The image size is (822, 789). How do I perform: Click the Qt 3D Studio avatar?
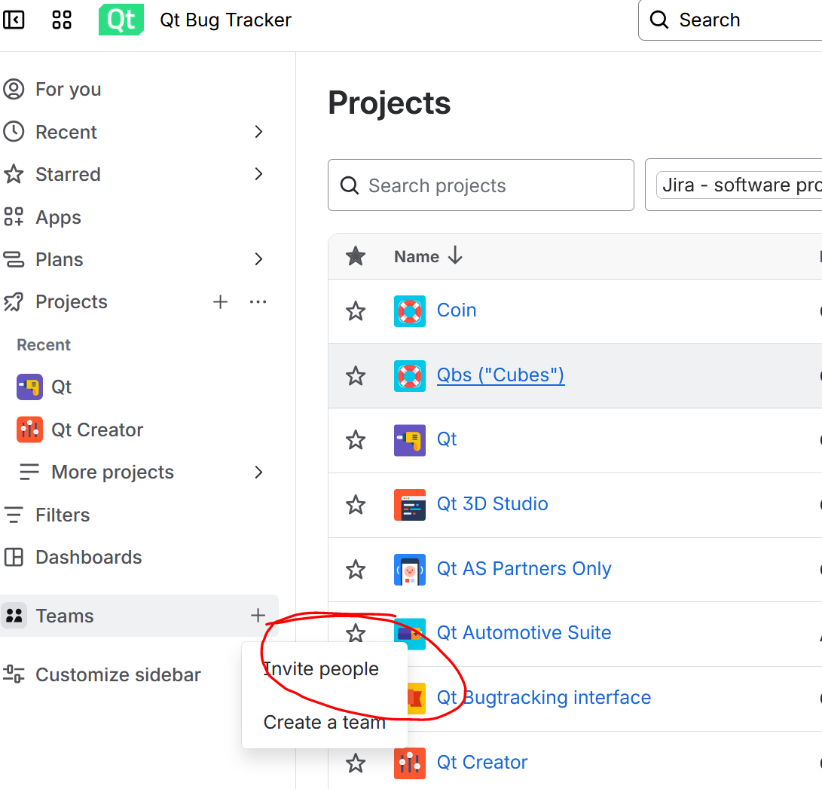tap(410, 505)
